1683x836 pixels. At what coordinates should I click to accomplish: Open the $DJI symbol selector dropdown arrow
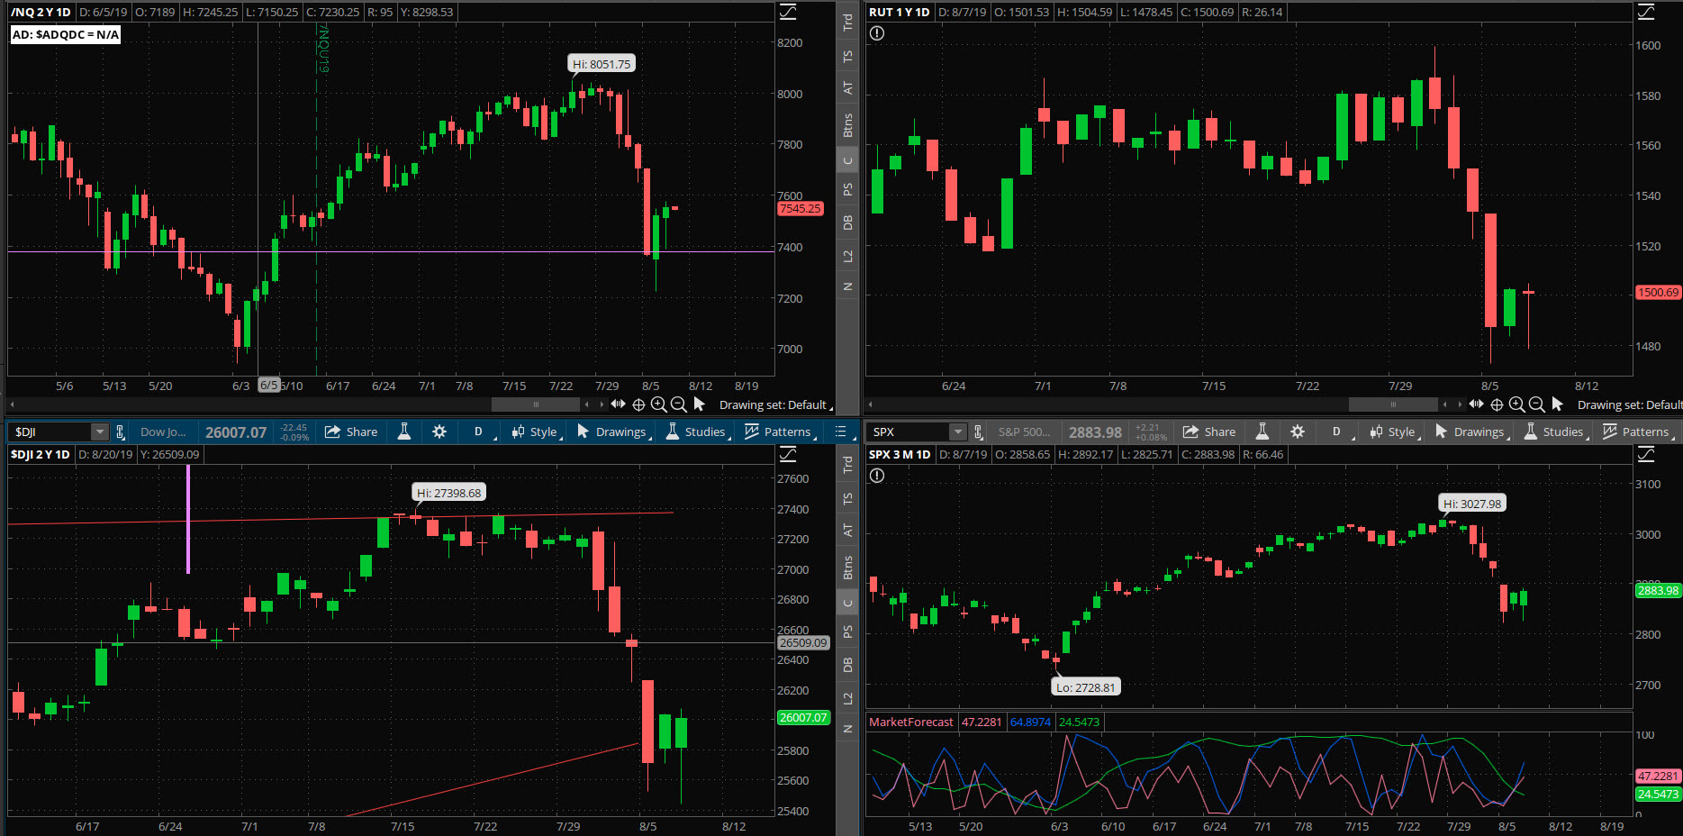[100, 432]
